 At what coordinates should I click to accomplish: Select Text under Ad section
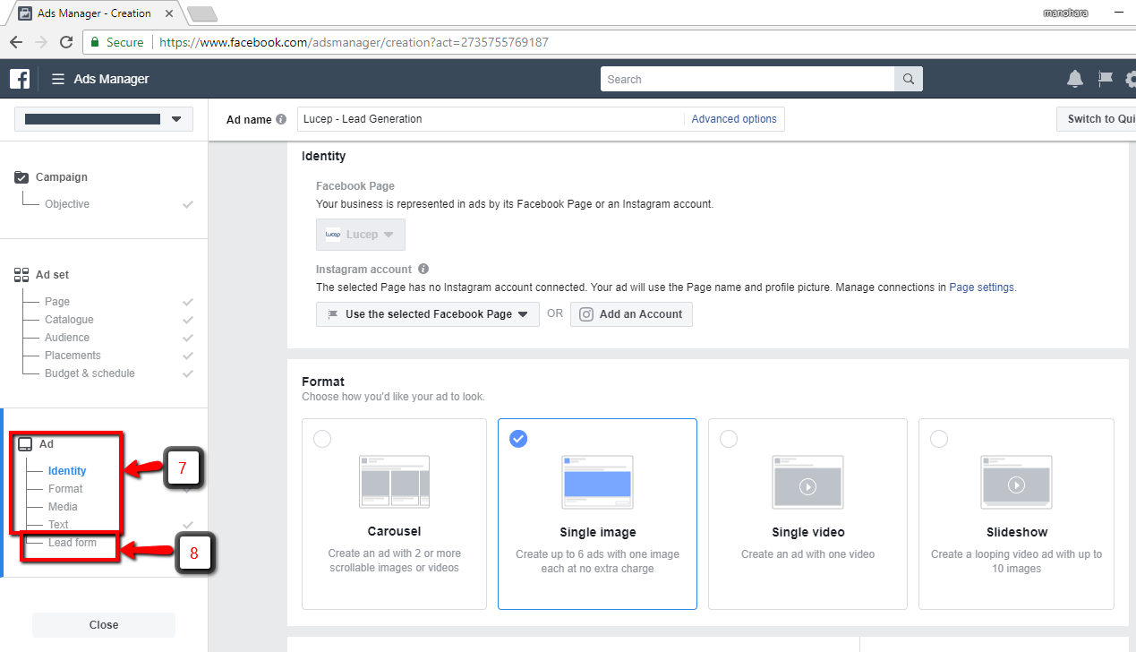[x=58, y=525]
